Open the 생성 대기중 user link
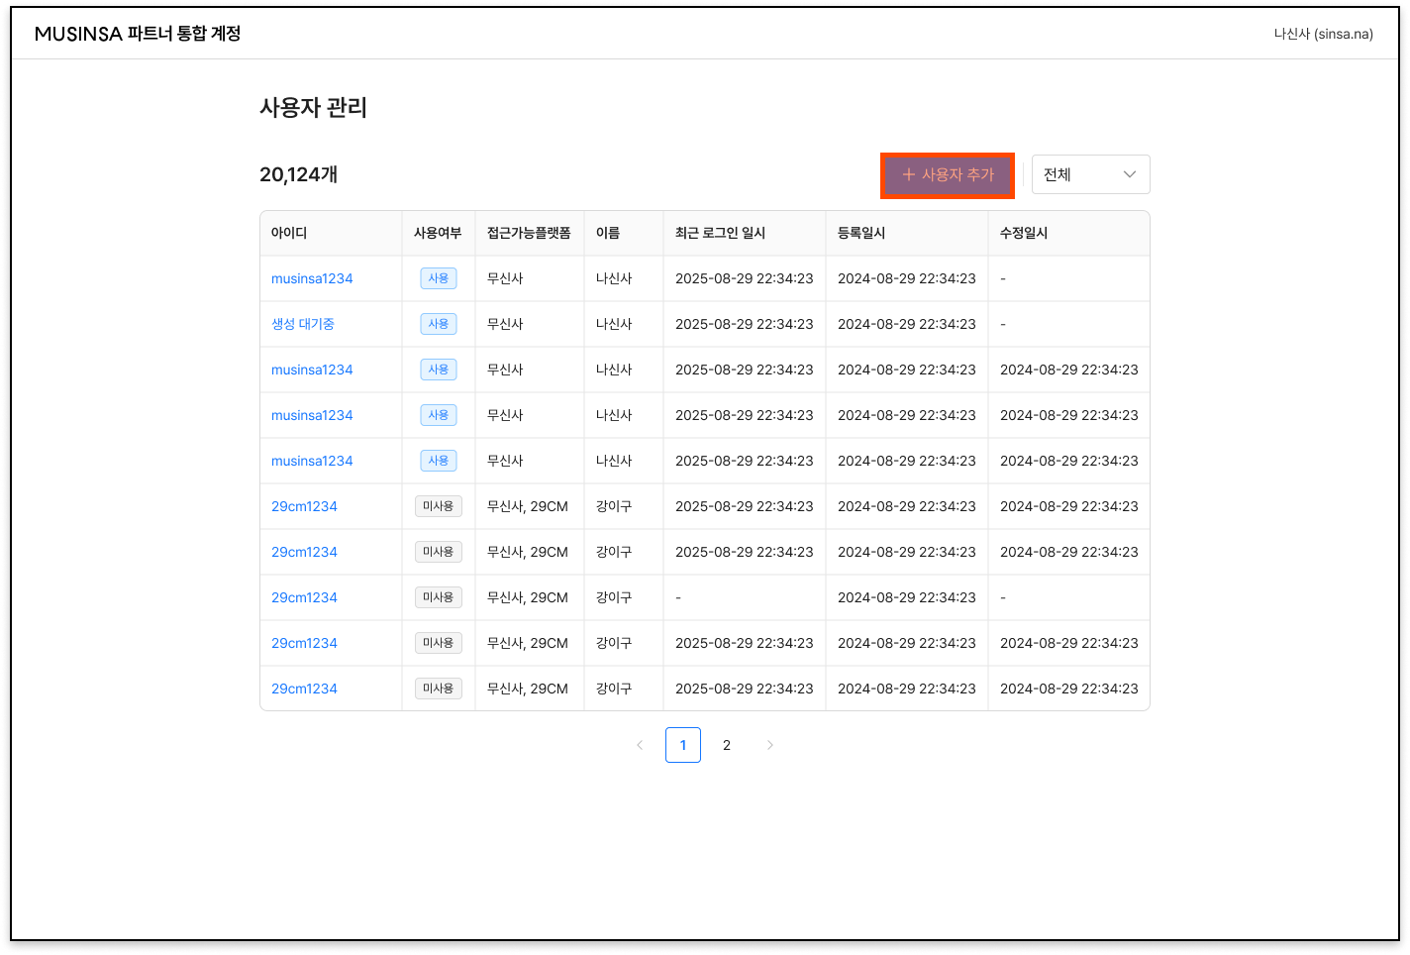 point(303,324)
